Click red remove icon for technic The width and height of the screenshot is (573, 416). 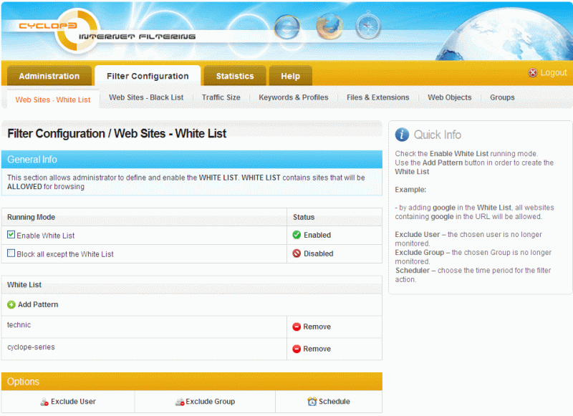pyautogui.click(x=297, y=327)
